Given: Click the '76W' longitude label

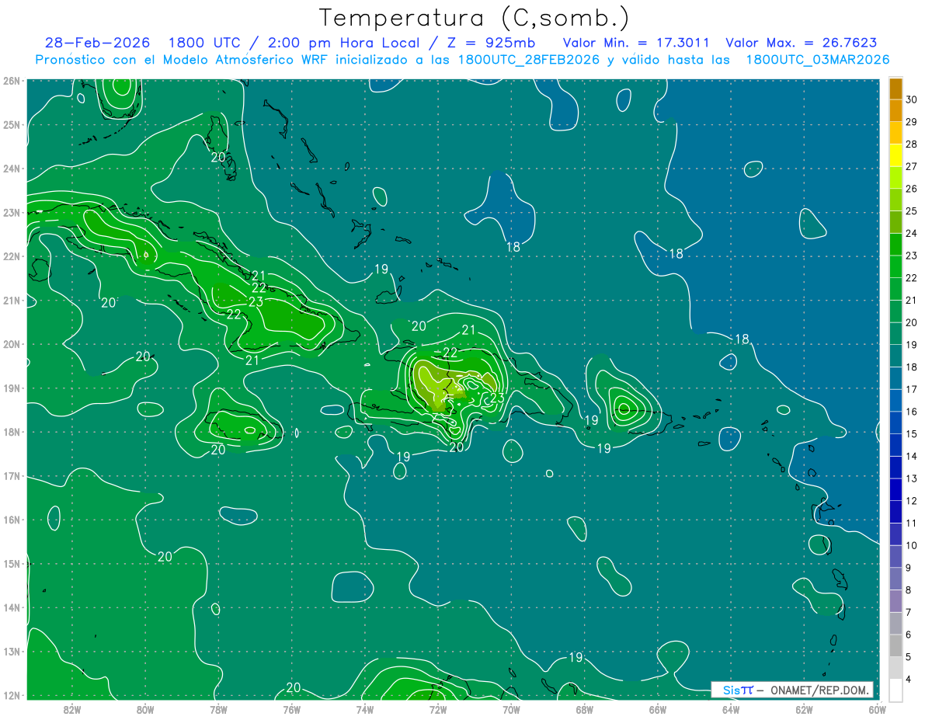Looking at the screenshot, I should [x=291, y=709].
